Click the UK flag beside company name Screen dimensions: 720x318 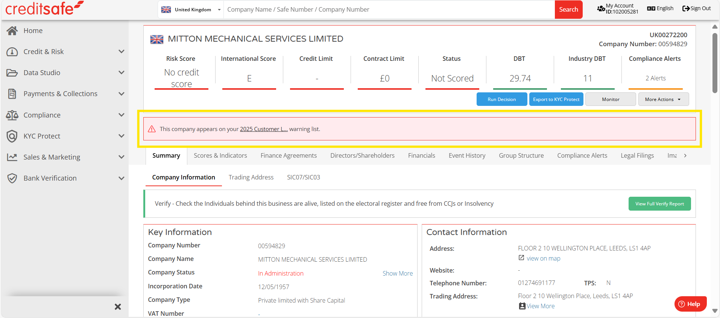pos(157,39)
